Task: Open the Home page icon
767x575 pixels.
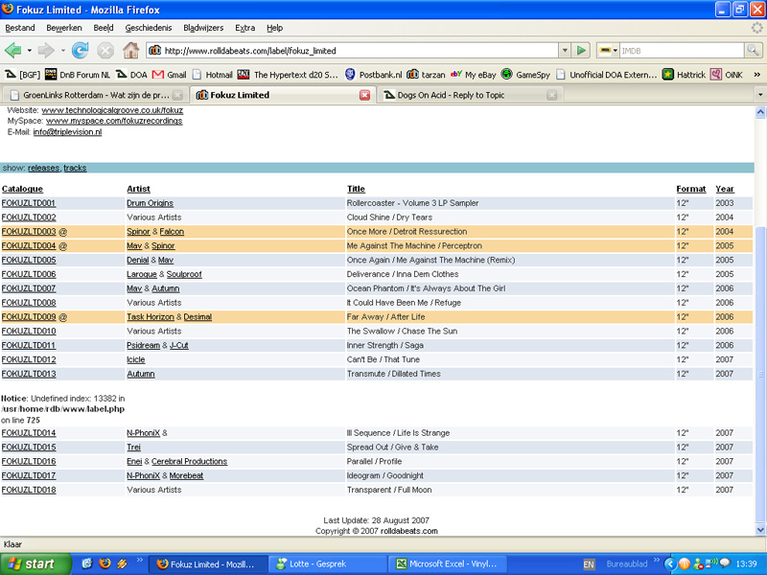Action: (130, 50)
